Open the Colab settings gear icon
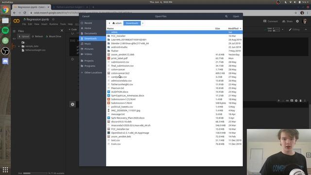The height and width of the screenshot is (175, 311). 297,21
